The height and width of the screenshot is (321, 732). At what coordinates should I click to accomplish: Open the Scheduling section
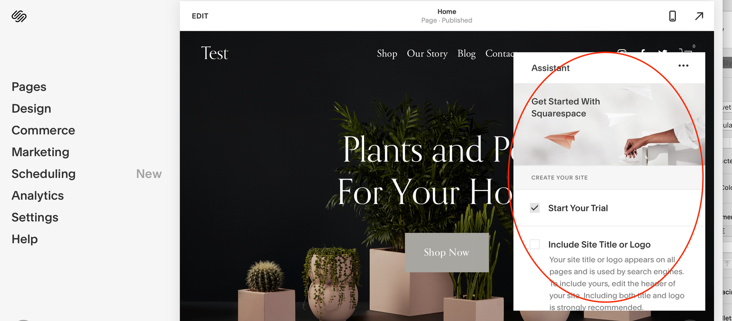43,174
